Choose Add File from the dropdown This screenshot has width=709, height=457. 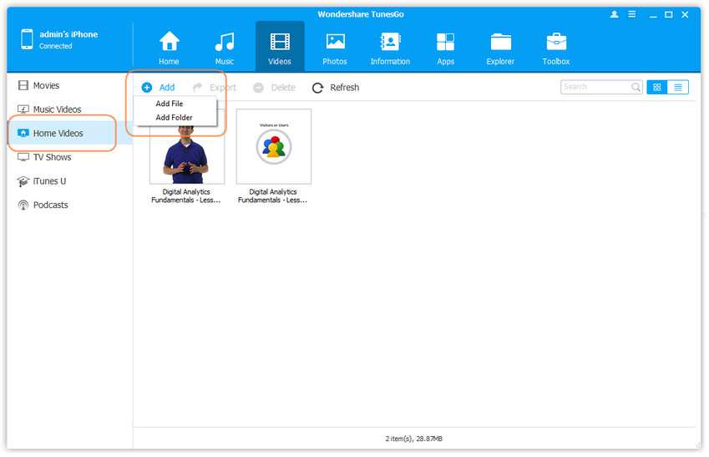170,104
